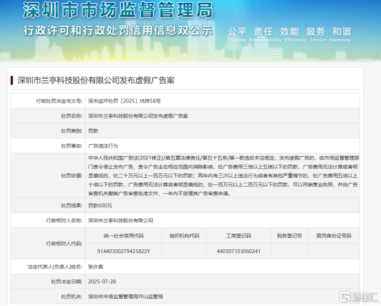Select document number 深市监坪处罚〔2025〕坑梓58号
The image size is (381, 306).
click(124, 101)
